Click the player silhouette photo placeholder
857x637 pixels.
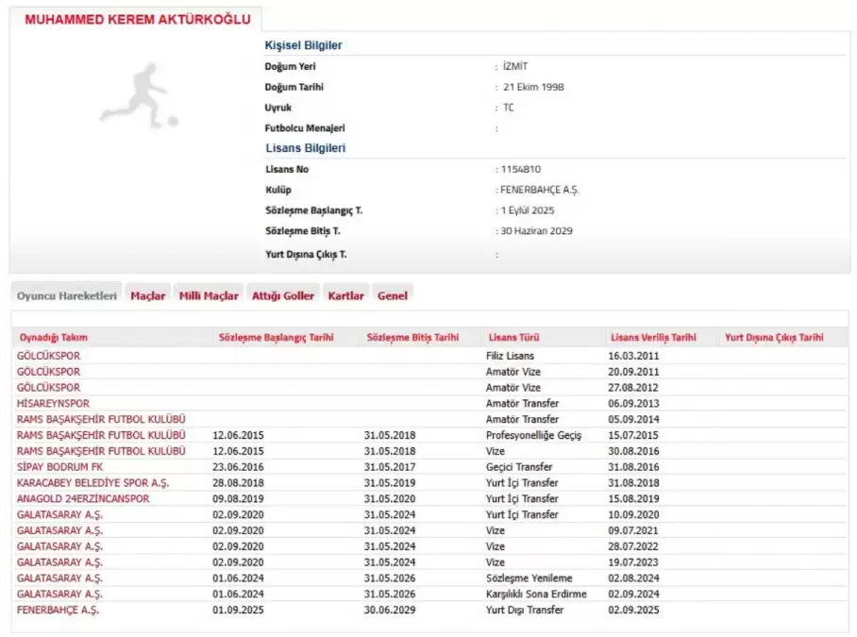coord(139,94)
